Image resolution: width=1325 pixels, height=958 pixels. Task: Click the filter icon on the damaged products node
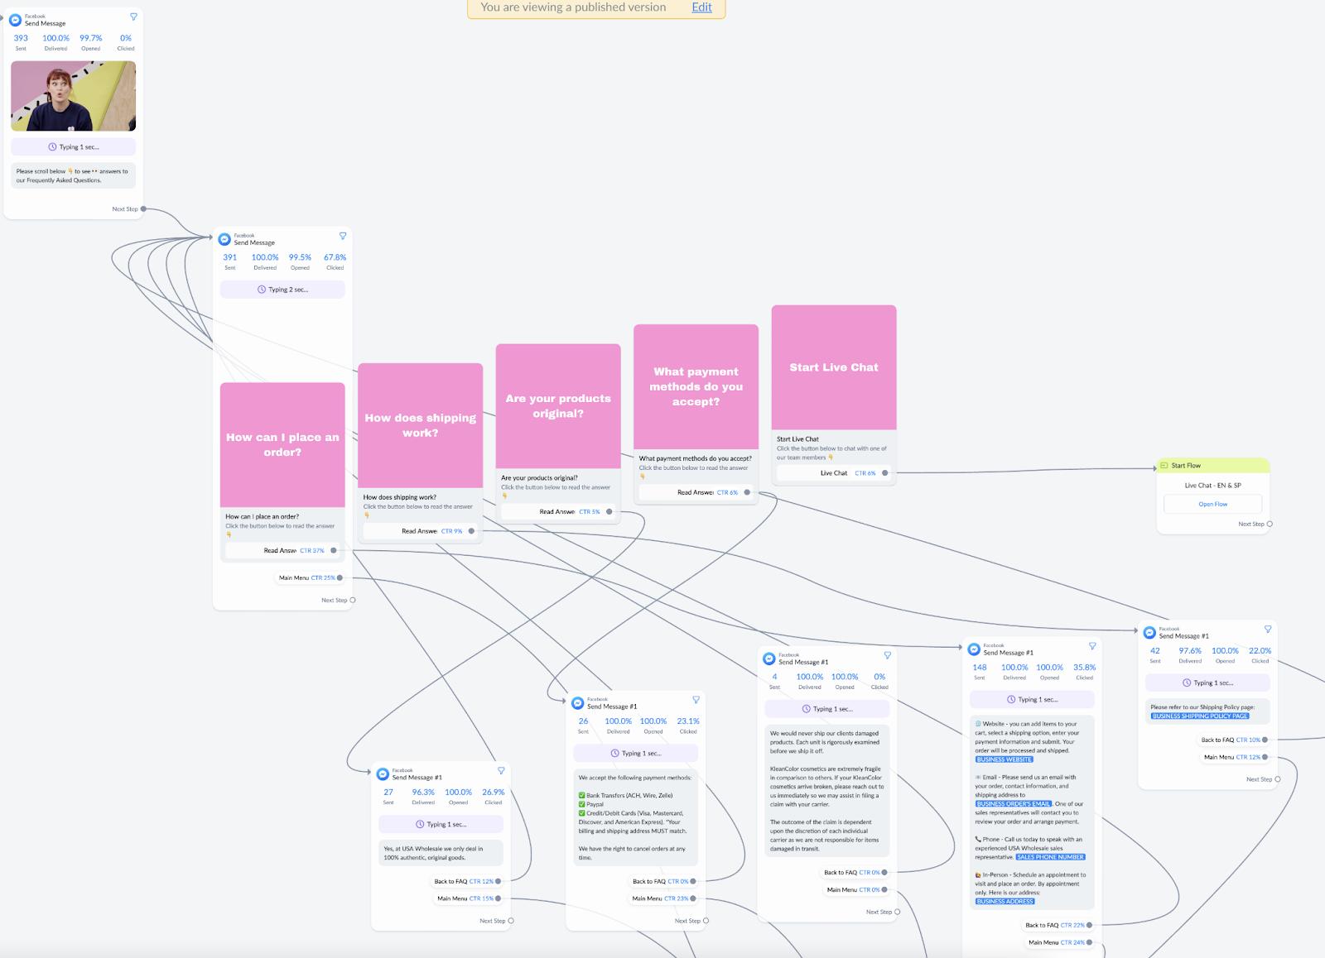click(x=888, y=655)
